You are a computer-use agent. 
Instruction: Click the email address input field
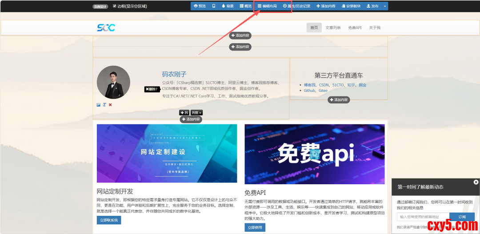(423, 217)
